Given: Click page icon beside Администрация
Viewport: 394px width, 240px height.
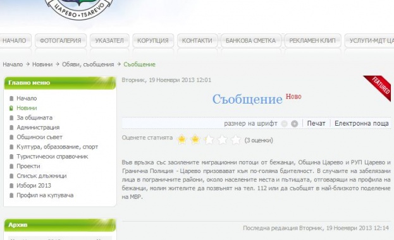Looking at the screenshot, I should [11, 128].
